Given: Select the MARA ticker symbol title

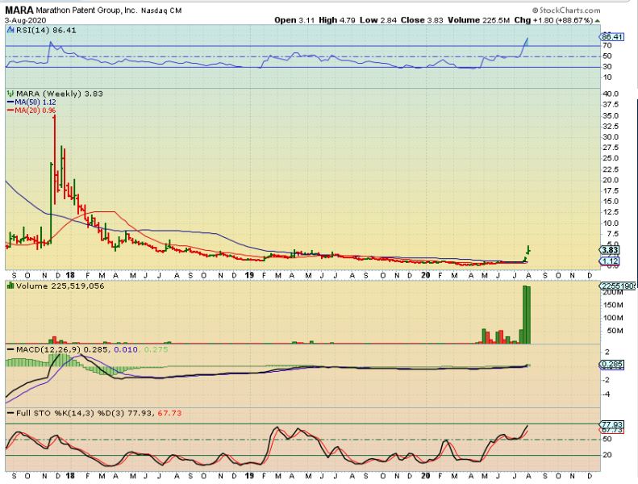Looking at the screenshot, I should pos(19,10).
